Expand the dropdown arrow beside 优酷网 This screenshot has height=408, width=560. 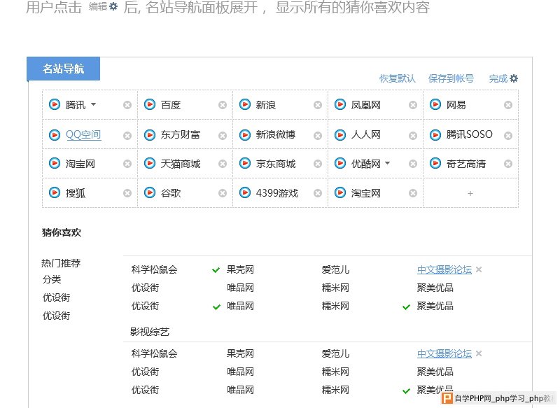click(x=388, y=163)
